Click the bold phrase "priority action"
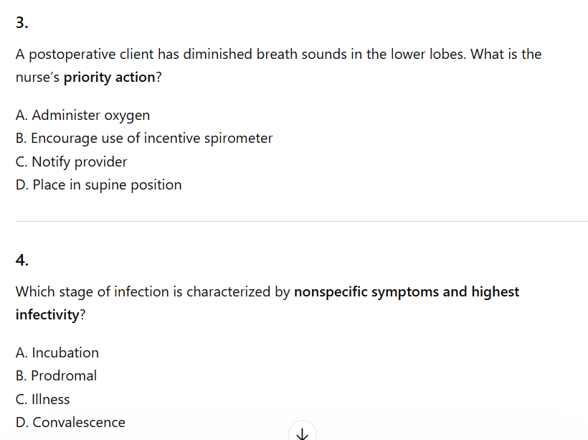Screen dimensions: 588x440 (x=109, y=78)
